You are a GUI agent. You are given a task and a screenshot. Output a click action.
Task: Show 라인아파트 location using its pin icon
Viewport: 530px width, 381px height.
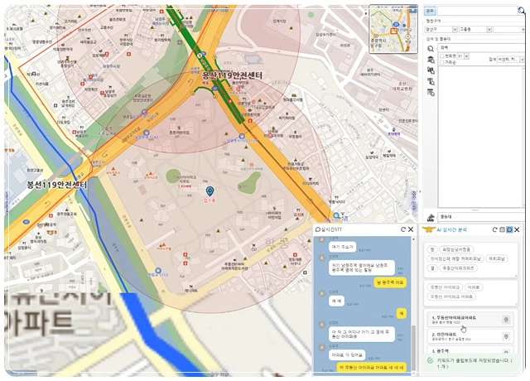[x=506, y=336]
